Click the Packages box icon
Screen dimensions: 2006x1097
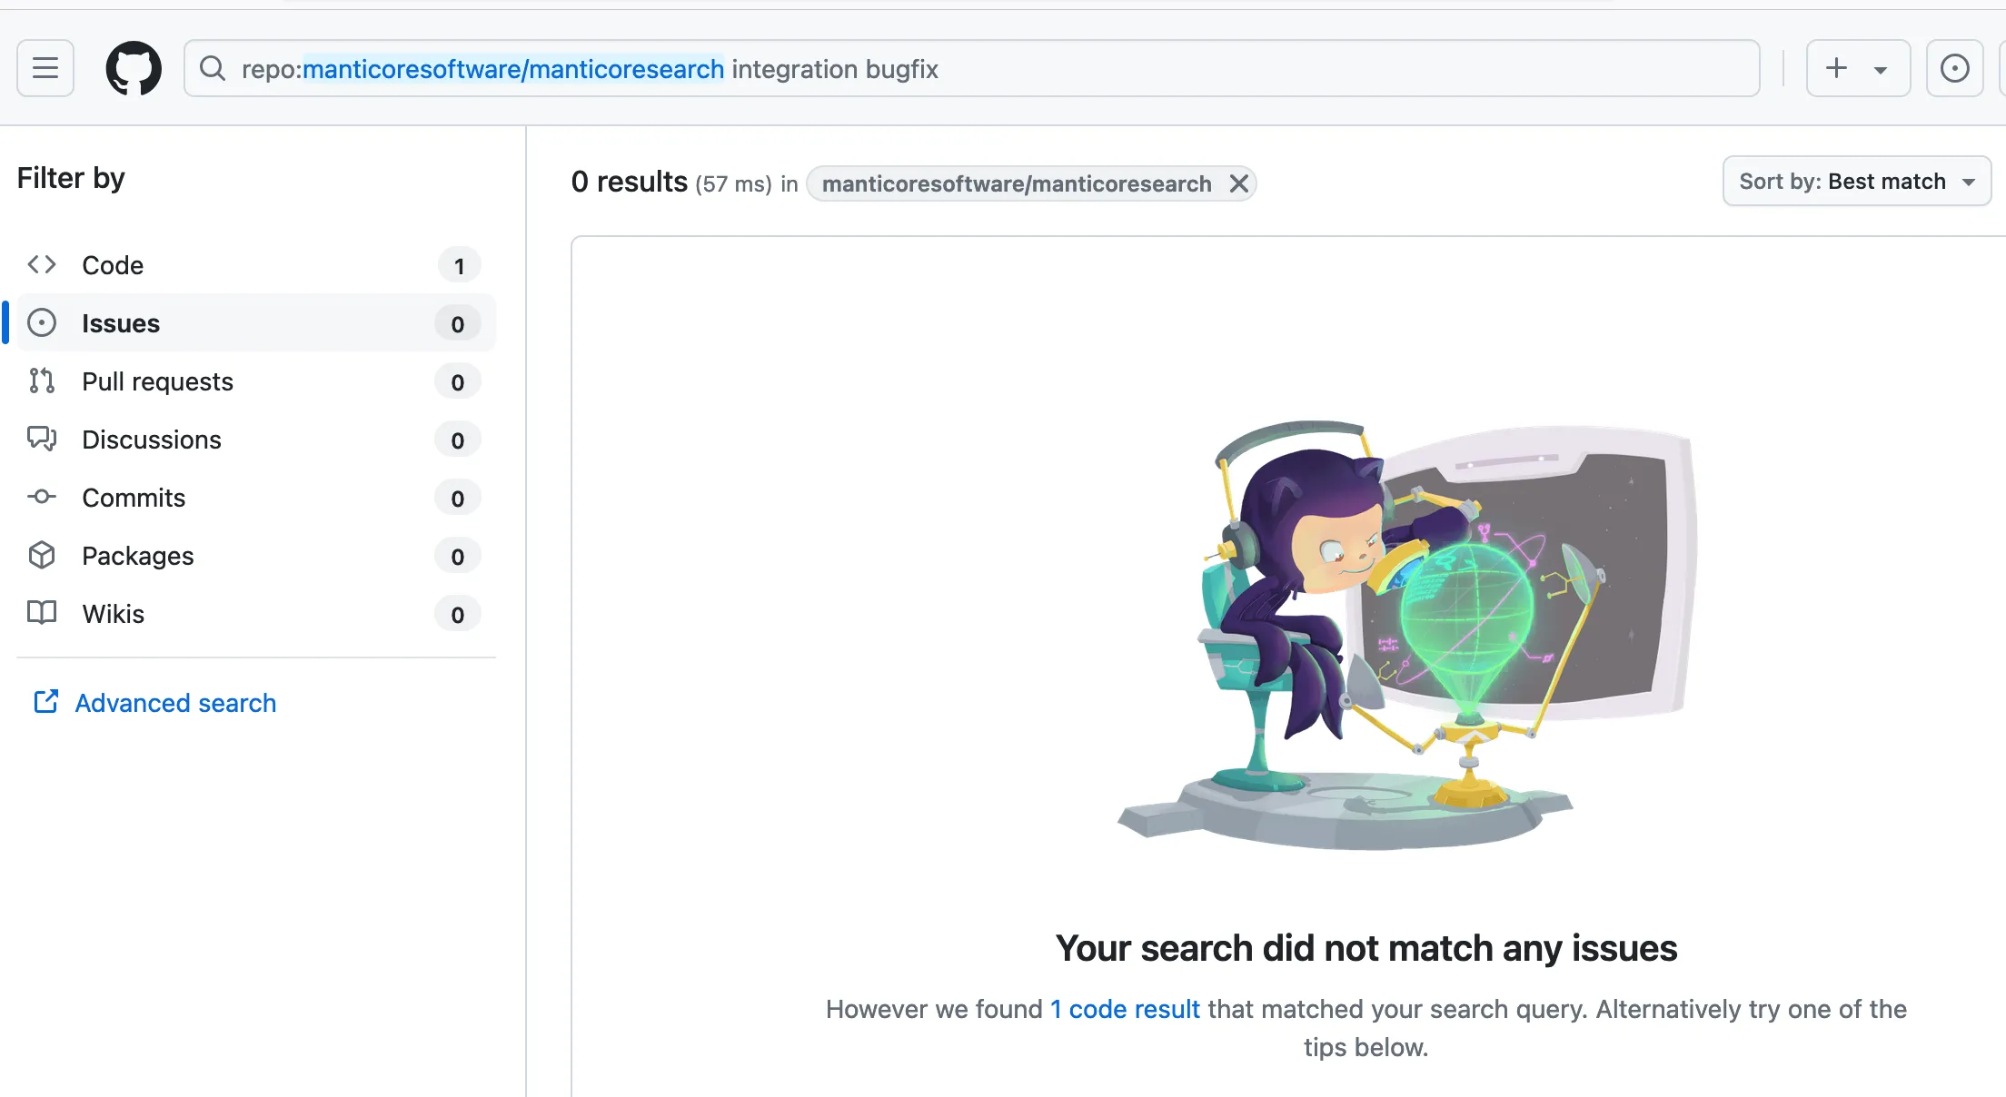point(42,555)
